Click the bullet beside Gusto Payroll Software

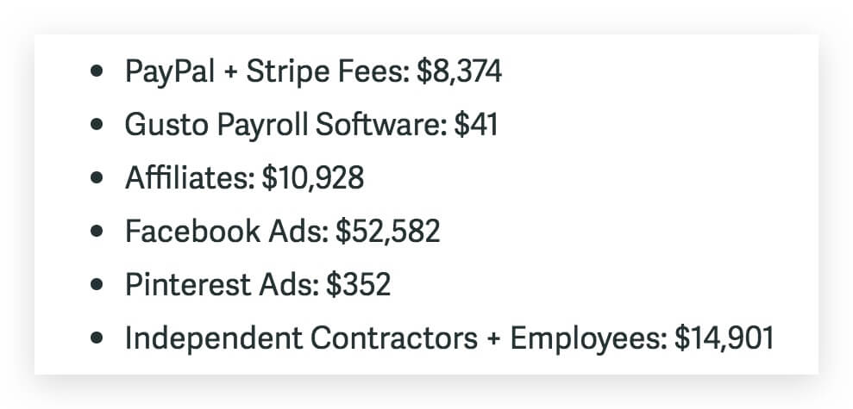click(97, 126)
